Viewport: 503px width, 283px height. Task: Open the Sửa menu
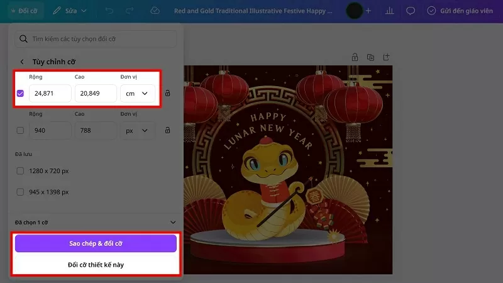point(69,11)
